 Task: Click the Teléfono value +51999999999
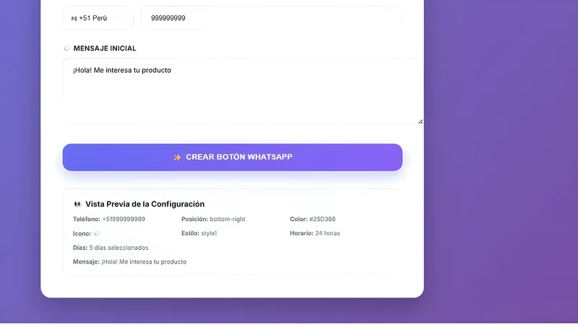124,220
